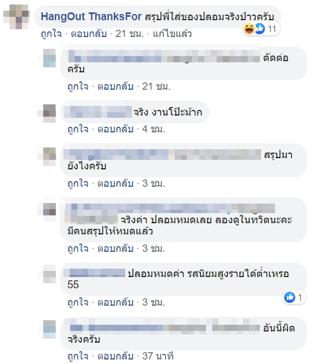
Task: Like the สรุปมายังไงครับ reply
Action: 78,183
